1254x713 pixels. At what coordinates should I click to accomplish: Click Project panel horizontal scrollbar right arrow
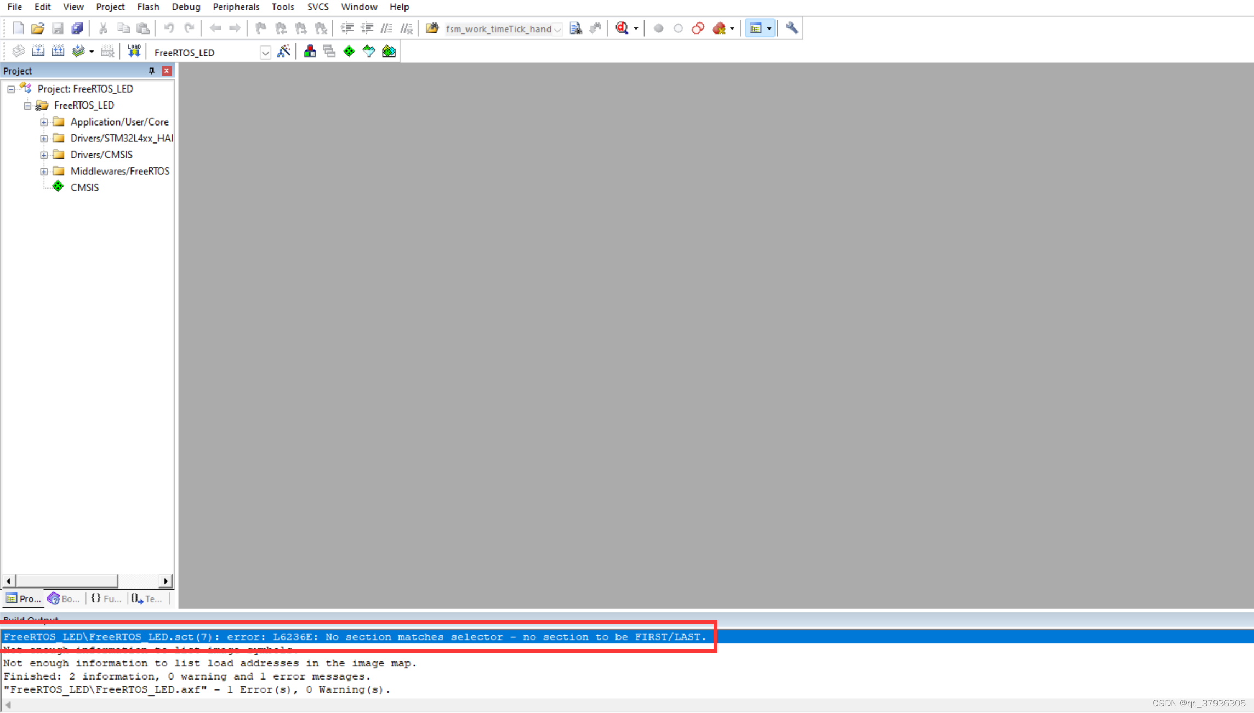click(166, 580)
